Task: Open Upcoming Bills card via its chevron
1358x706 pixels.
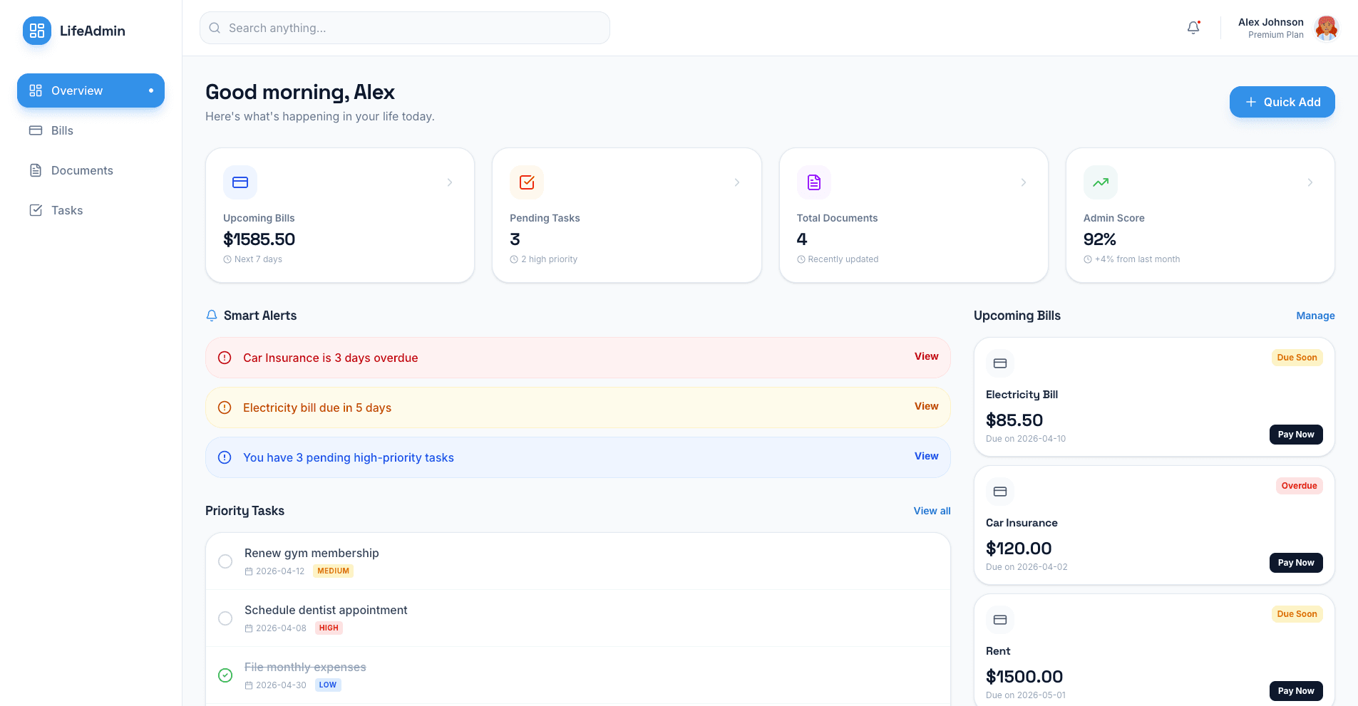Action: 450,182
